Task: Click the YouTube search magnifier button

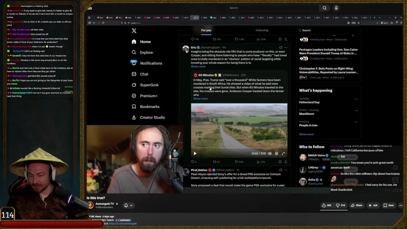Action: coord(324,8)
